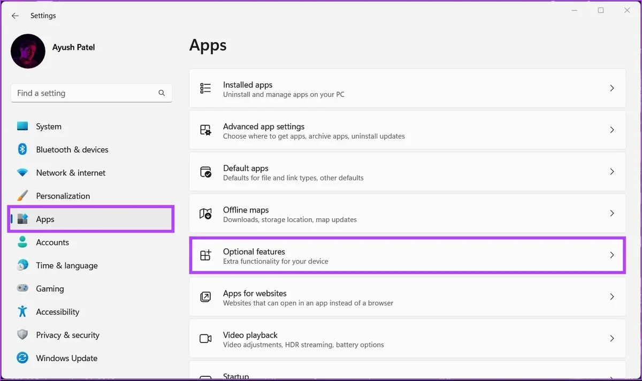Image resolution: width=642 pixels, height=381 pixels.
Task: Open Personalization settings in sidebar
Action: tap(63, 196)
